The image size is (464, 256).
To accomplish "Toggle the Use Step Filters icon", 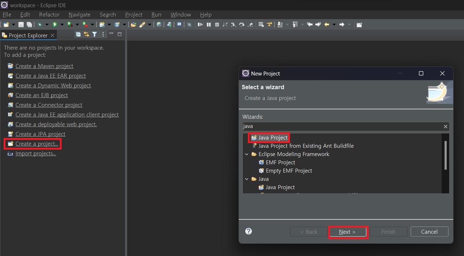I will point(269,24).
